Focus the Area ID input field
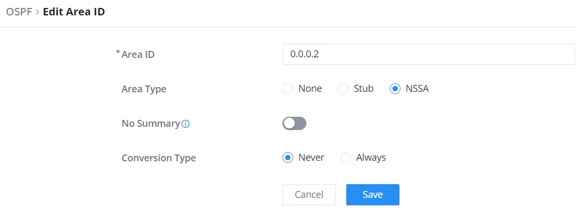The image size is (576, 208). pos(428,54)
